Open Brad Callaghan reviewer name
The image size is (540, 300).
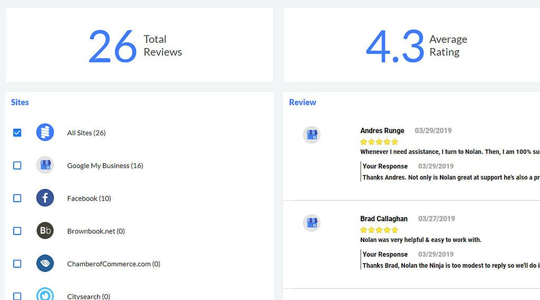pos(384,219)
